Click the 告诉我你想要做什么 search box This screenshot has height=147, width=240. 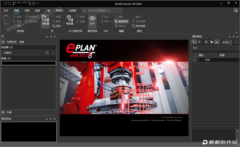pos(102,11)
